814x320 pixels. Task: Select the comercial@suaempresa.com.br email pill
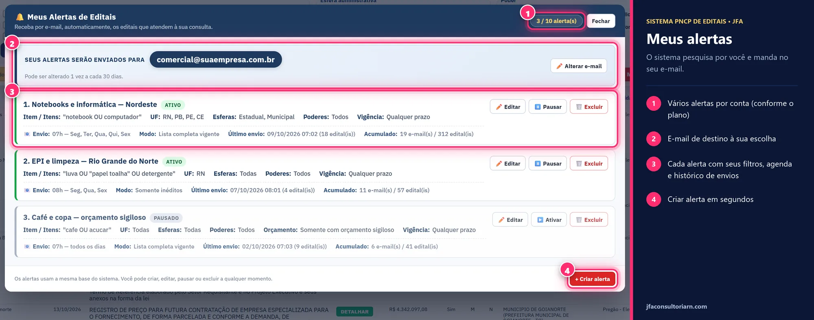tap(216, 59)
